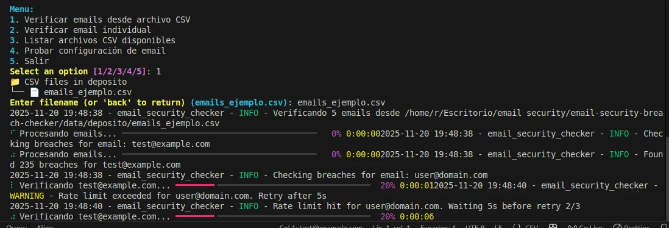Click menu line '4. Probar configuración de email'
Screen dimensions: 669x228
(x=88, y=51)
